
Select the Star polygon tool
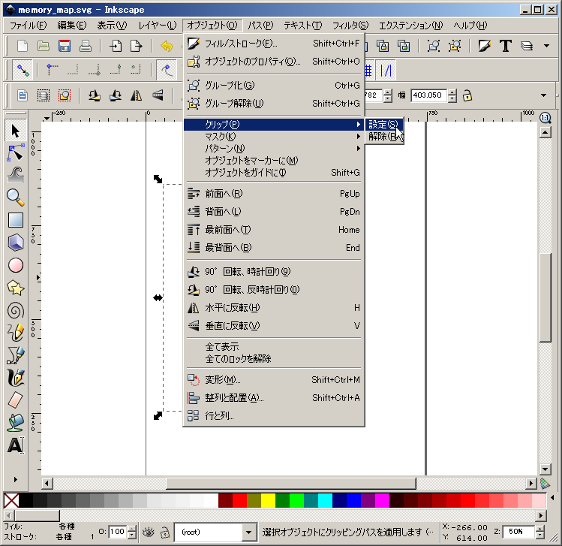[16, 288]
